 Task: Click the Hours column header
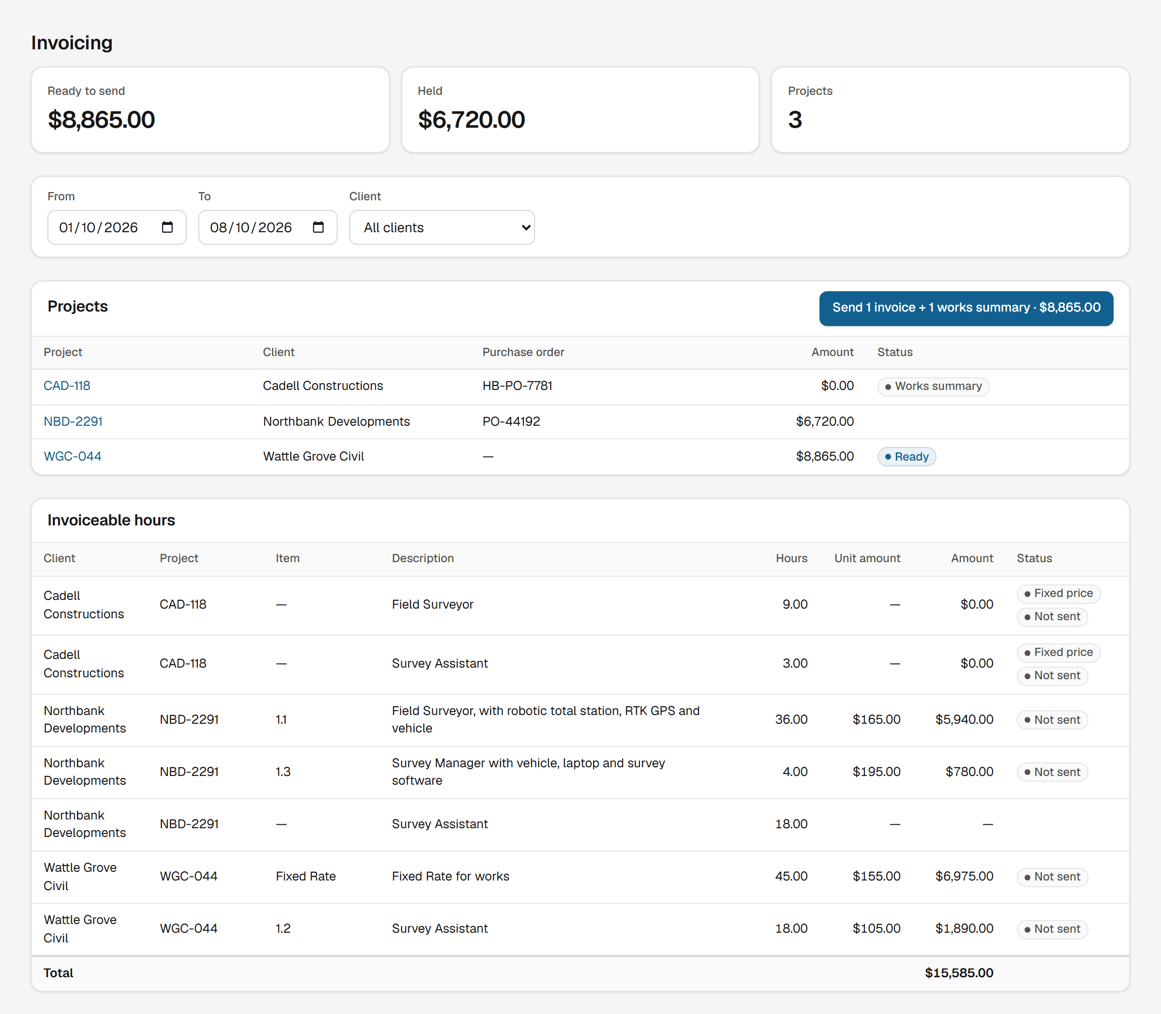point(791,558)
